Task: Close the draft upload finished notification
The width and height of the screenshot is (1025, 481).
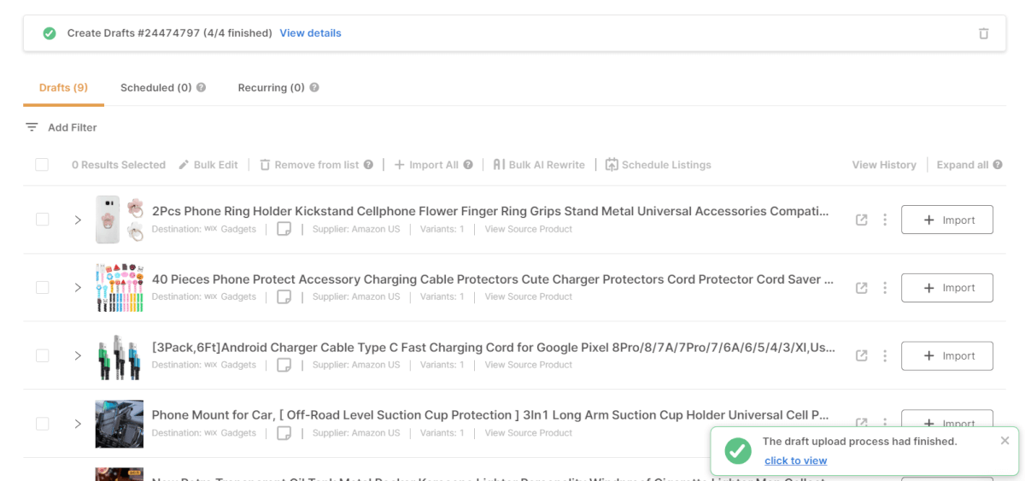Action: pyautogui.click(x=1004, y=441)
